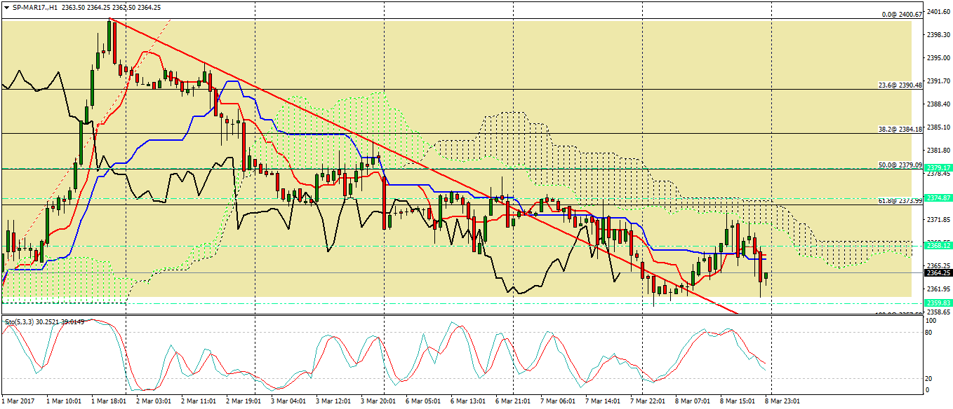Click the green price tag 2359.83
The width and height of the screenshot is (953, 409).
point(938,303)
